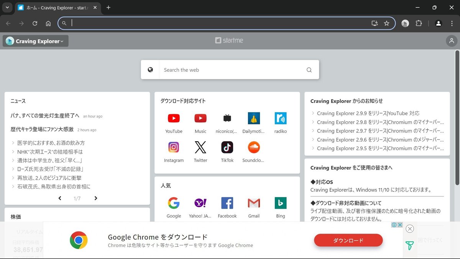Open the browser extensions puzzle icon
This screenshot has height=259, width=460.
pyautogui.click(x=419, y=23)
